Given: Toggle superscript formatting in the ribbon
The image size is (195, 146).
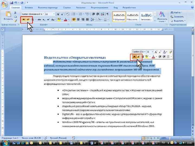Looking at the screenshot, I should (x=48, y=19).
